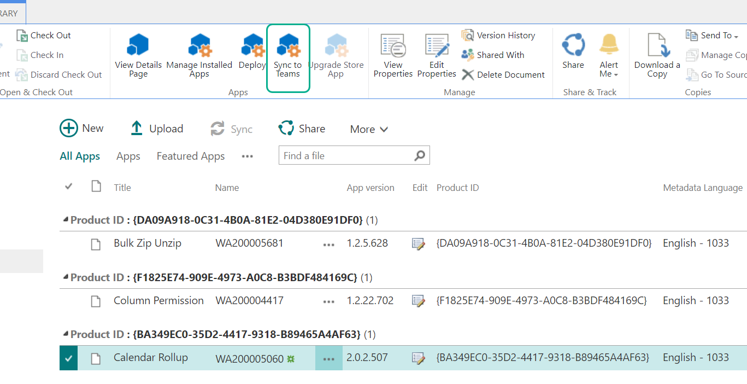Click edit icon for Bulk Zip Unzip

419,244
